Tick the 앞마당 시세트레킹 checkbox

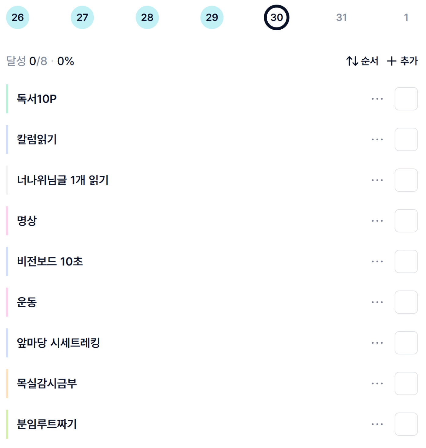[406, 343]
